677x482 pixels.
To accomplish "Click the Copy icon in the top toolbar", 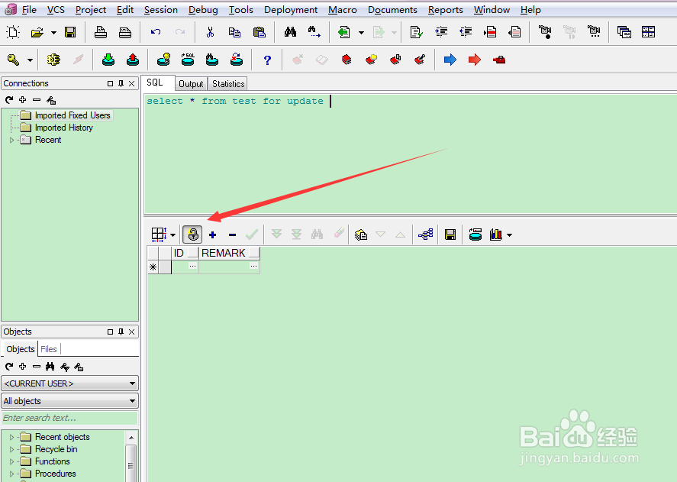I will point(234,32).
